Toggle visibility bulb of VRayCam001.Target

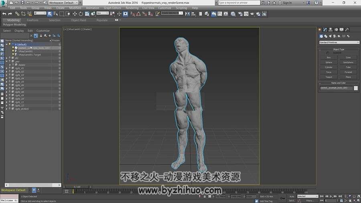[x=13, y=55]
